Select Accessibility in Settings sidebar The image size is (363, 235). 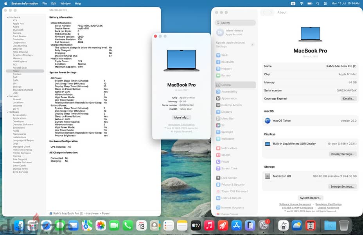[235, 92]
